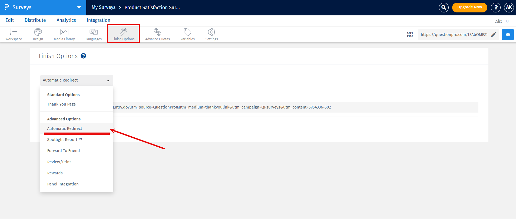The width and height of the screenshot is (516, 220).
Task: Click the redirect URL input field
Action: tap(296, 107)
